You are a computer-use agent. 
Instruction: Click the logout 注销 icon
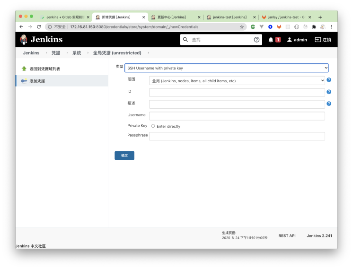click(x=318, y=40)
